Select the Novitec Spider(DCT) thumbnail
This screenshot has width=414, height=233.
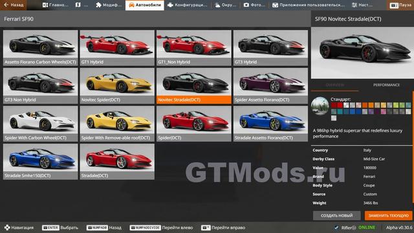[x=117, y=85]
